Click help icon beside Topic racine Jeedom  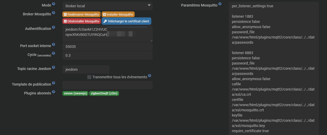point(54,67)
